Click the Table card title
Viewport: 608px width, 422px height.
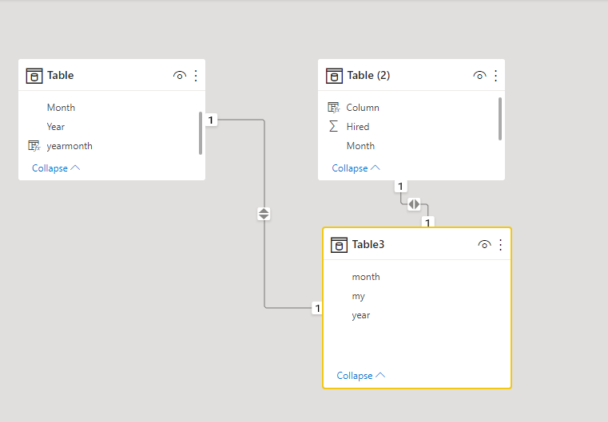(x=60, y=75)
